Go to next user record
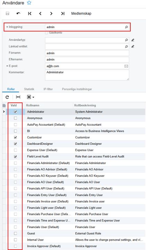Screen dimensions: 146x250 [x=51, y=14]
